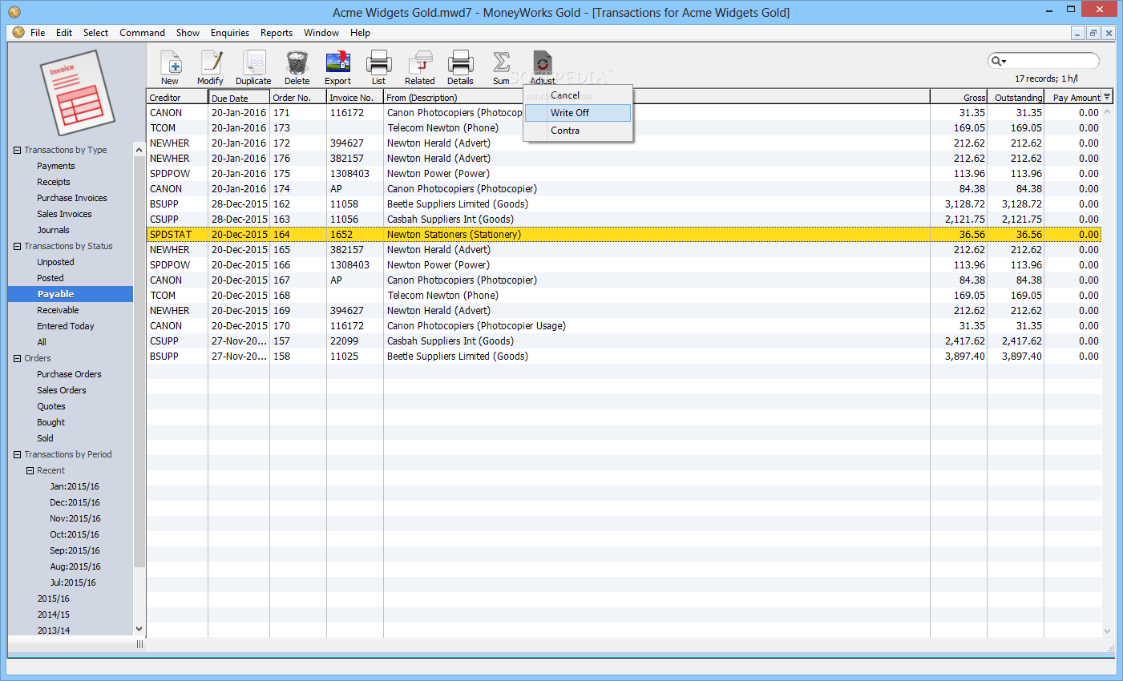Choose Cancel from Adjust popup menu

tap(578, 95)
